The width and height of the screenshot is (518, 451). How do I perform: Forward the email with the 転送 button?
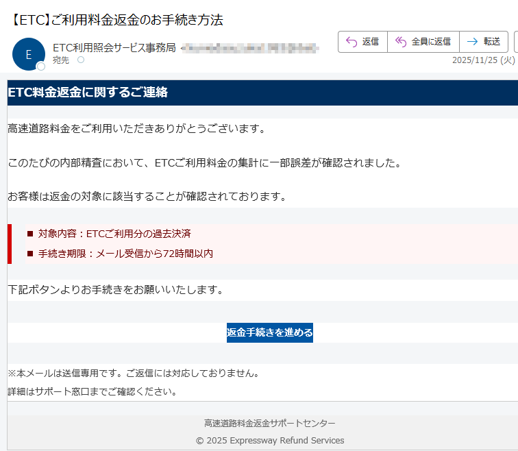click(484, 42)
